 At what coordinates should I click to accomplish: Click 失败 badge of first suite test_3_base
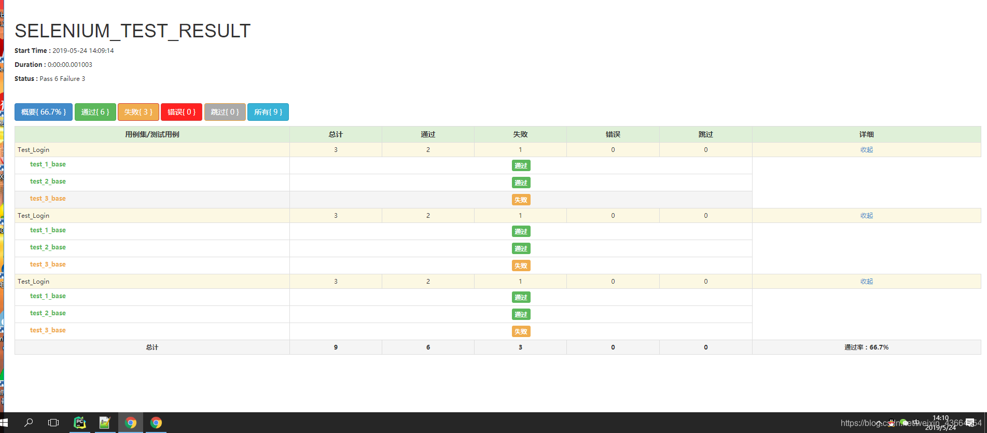521,200
